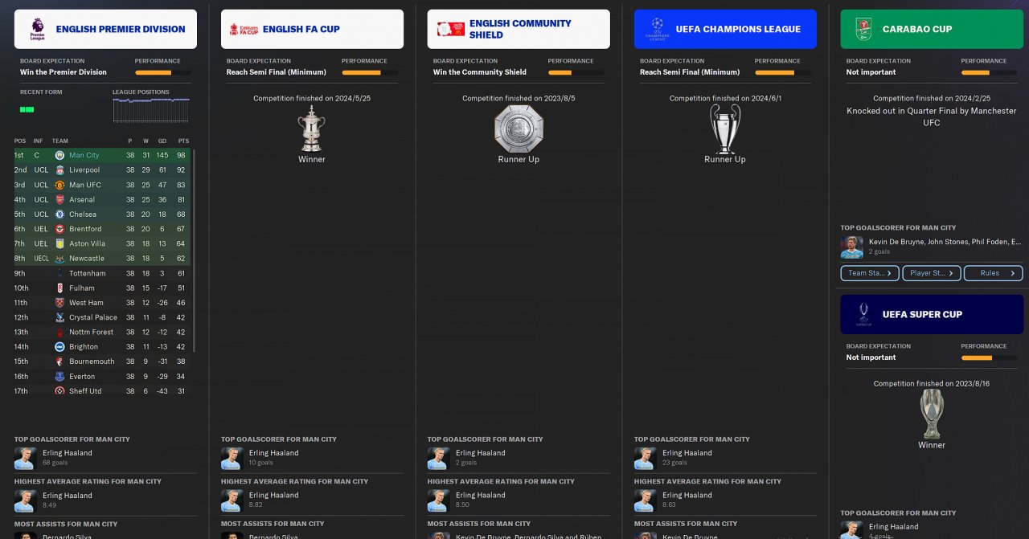The image size is (1029, 539).
Task: Open the UEFA Champions League header
Action: click(725, 29)
